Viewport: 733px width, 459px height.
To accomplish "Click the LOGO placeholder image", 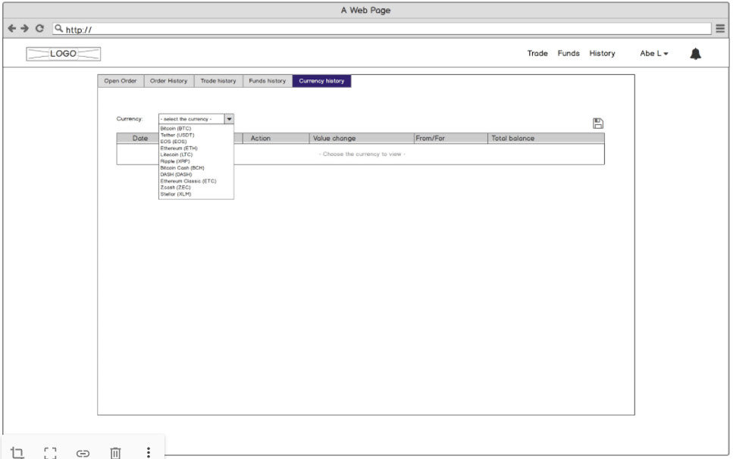I will (63, 54).
